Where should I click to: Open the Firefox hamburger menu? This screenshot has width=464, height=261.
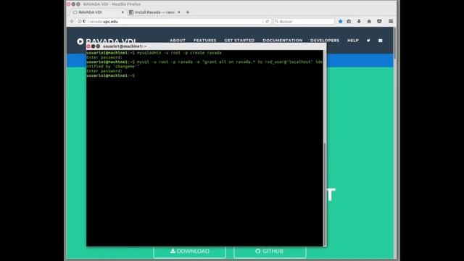(391, 21)
